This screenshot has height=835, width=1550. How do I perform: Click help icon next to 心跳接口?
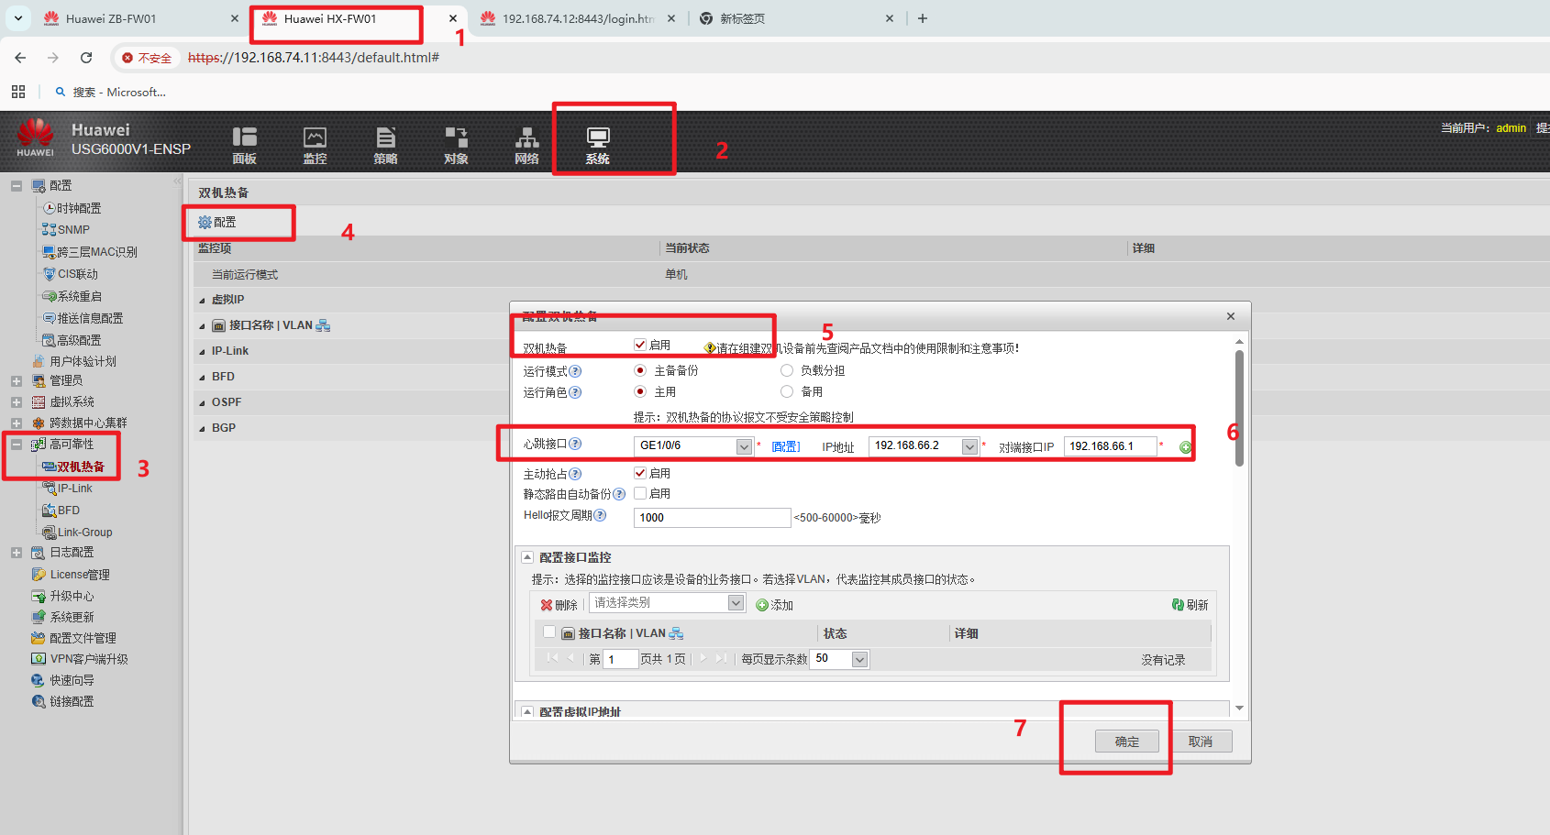[x=575, y=444]
